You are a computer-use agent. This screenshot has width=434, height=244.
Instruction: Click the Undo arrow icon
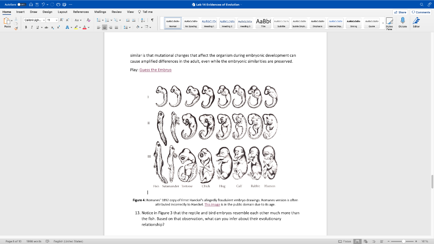pos(43,4)
